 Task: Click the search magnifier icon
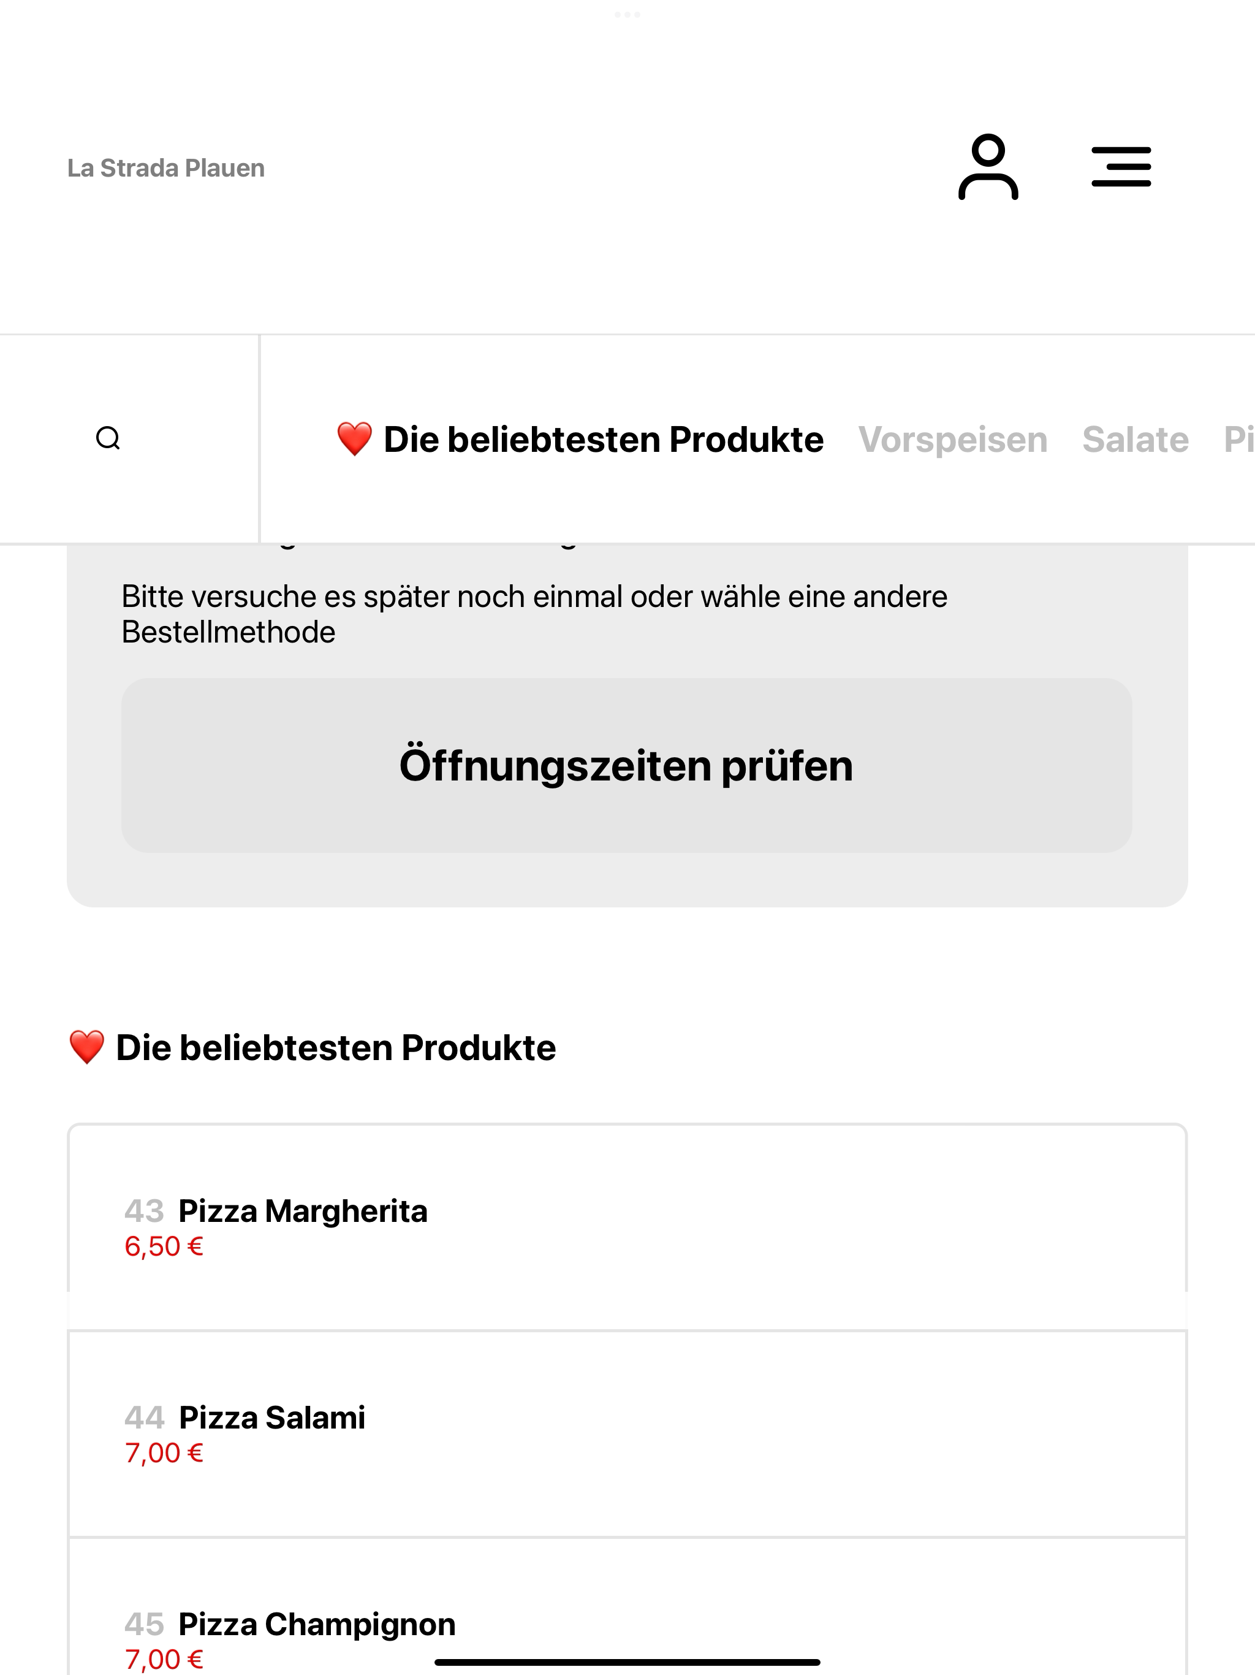tap(108, 438)
